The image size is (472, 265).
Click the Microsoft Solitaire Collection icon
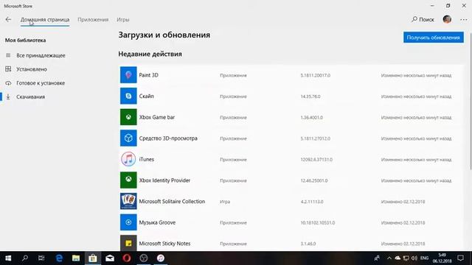(x=128, y=201)
